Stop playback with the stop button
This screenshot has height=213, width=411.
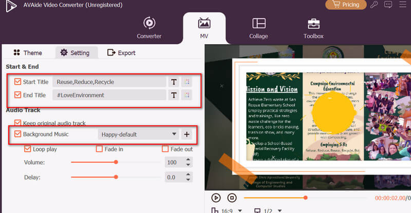pos(232,198)
